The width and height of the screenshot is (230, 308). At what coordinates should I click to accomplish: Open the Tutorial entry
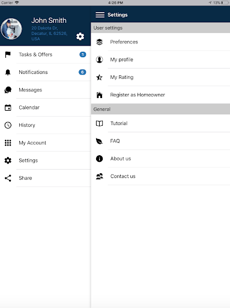point(160,123)
